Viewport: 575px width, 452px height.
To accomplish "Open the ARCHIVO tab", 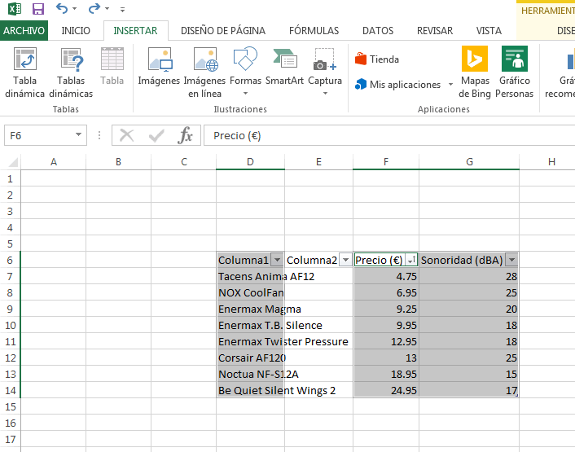I will coord(24,30).
